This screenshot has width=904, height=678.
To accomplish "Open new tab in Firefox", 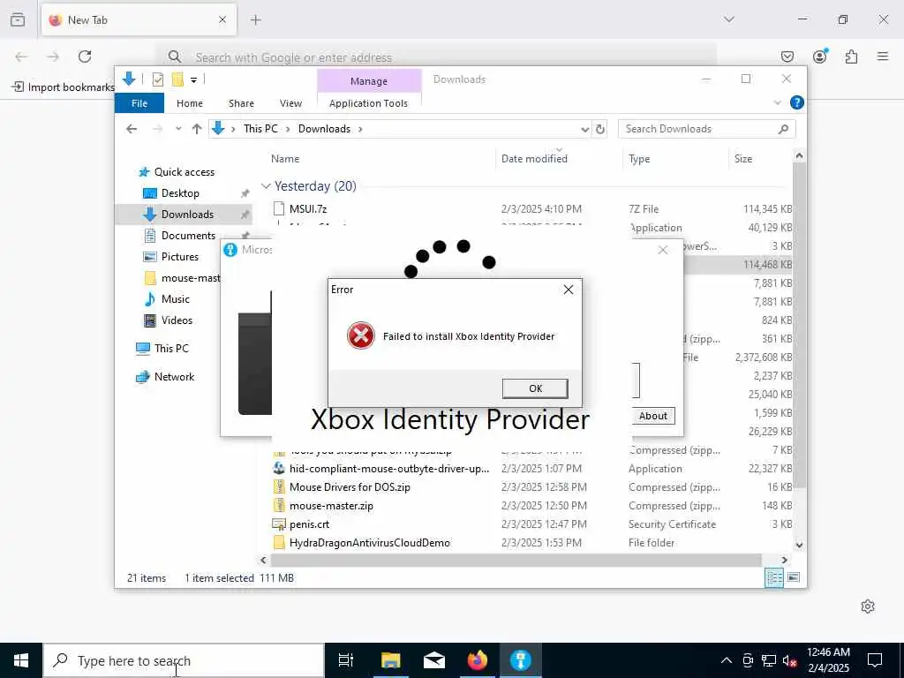I will pyautogui.click(x=255, y=20).
